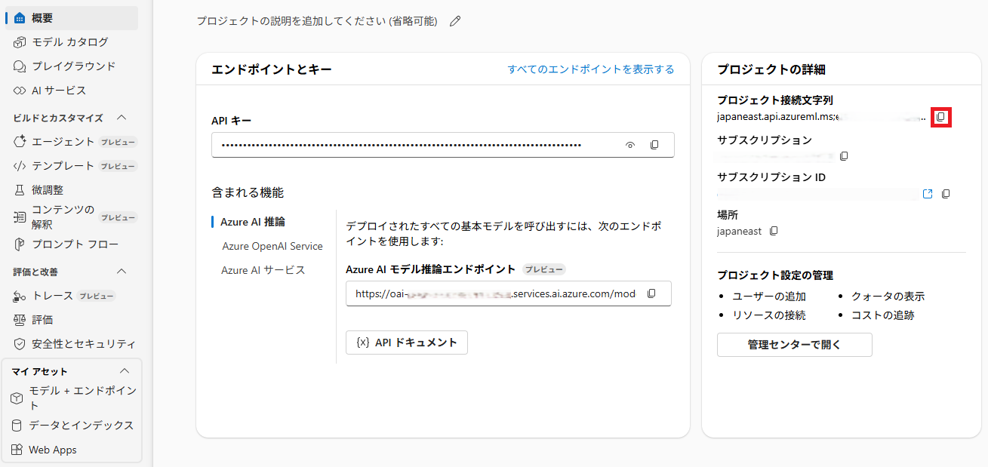Image resolution: width=988 pixels, height=467 pixels.
Task: Open 概要 in the sidebar
Action: click(x=72, y=18)
